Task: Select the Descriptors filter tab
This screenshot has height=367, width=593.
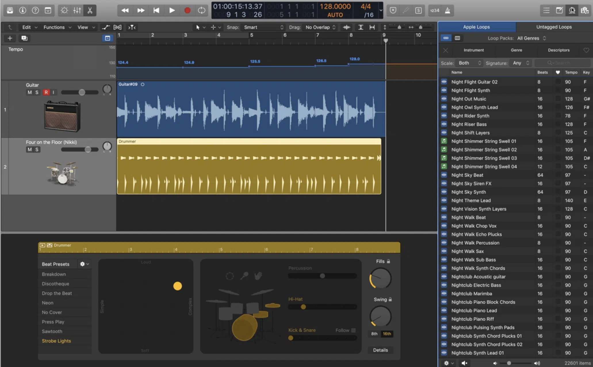Action: pos(558,50)
